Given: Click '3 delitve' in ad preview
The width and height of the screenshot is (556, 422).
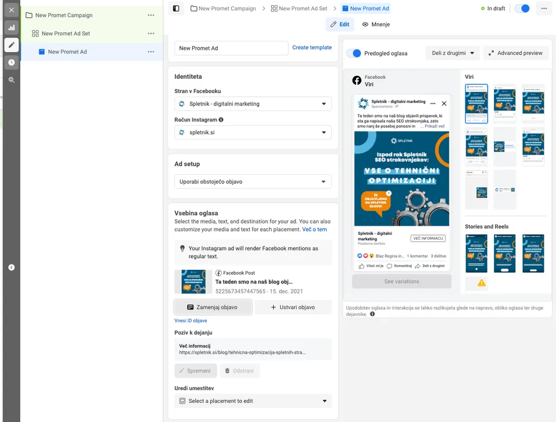Looking at the screenshot, I should pyautogui.click(x=438, y=256).
